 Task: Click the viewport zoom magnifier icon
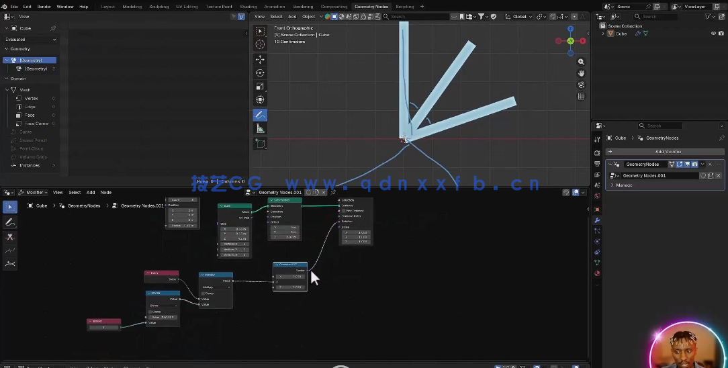581,62
